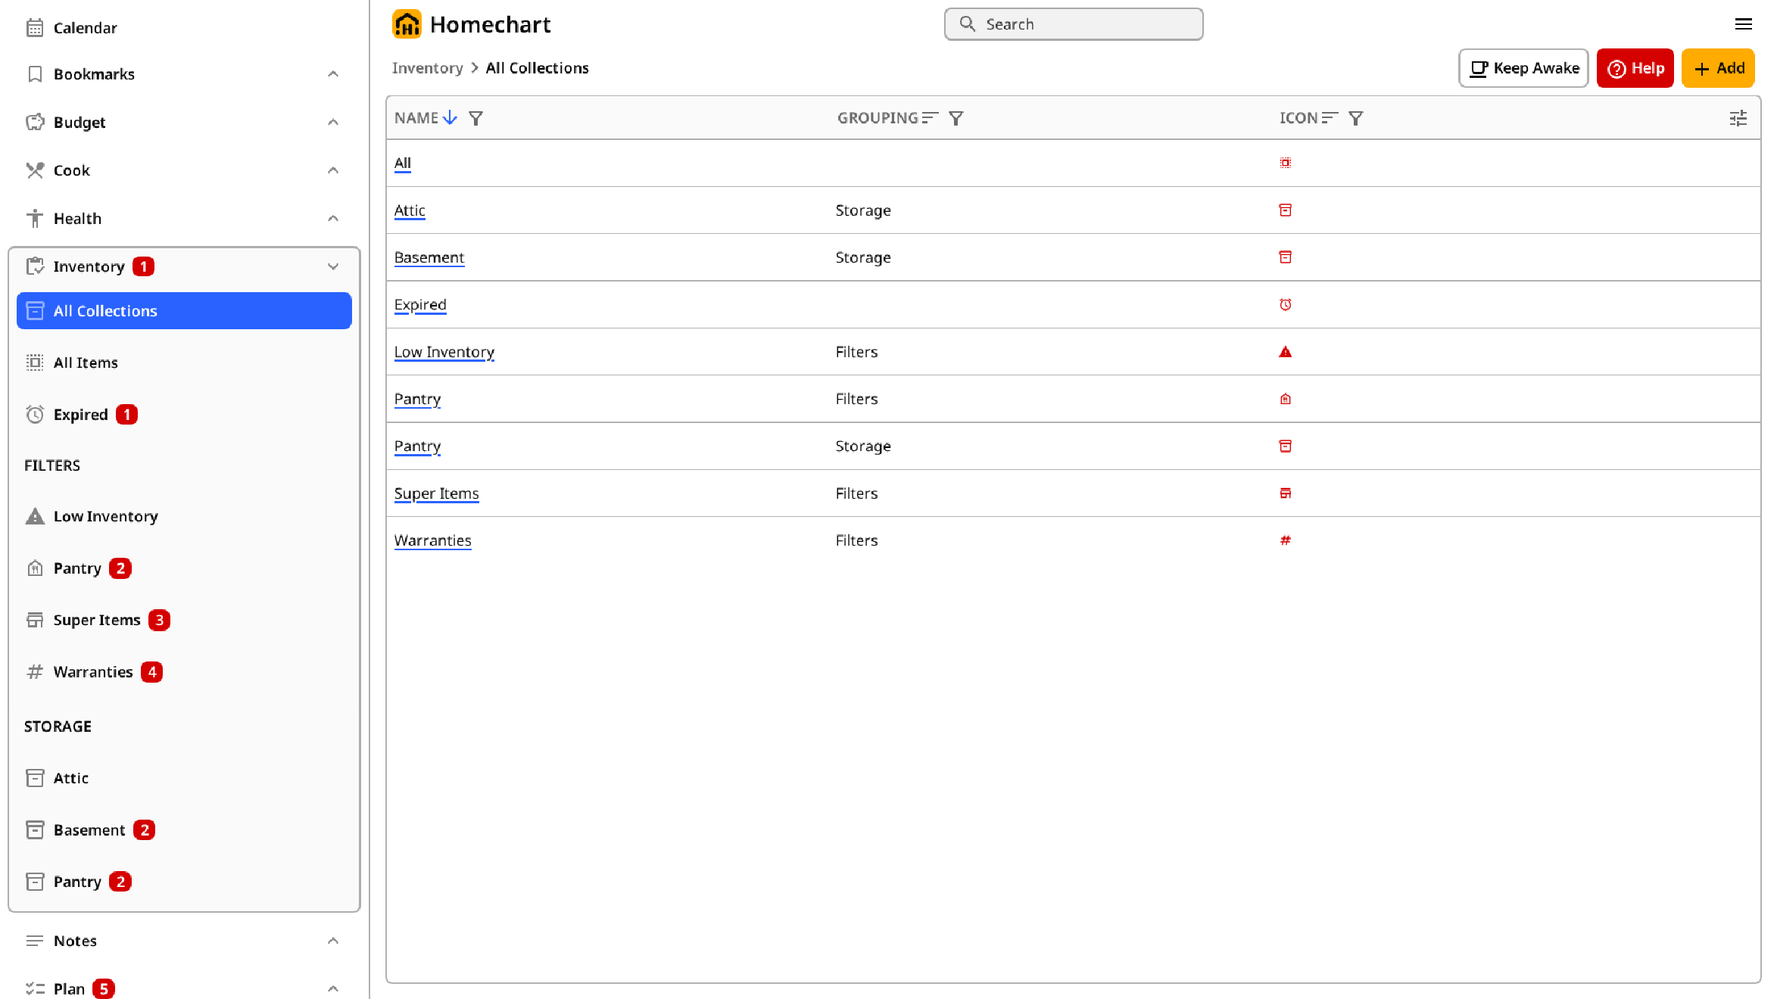The height and width of the screenshot is (999, 1777).
Task: Click the Super Items archive icon
Action: point(34,619)
